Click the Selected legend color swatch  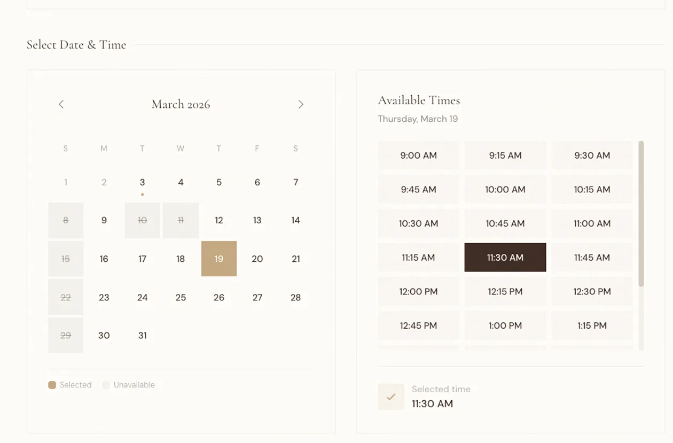tap(52, 385)
